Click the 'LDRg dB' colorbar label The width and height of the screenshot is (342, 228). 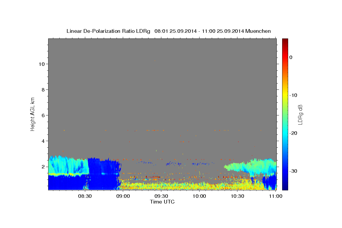(300, 115)
